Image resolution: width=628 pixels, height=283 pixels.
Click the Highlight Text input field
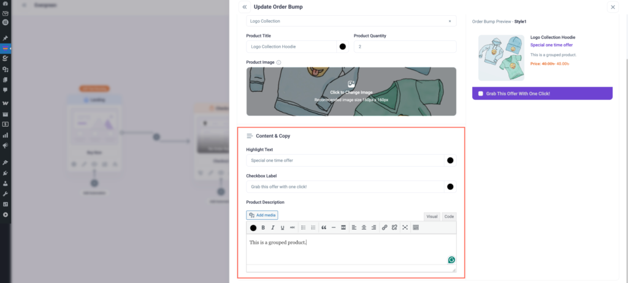tap(345, 160)
